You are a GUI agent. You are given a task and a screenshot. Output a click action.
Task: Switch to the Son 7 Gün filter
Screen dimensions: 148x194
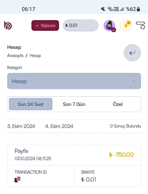[x=74, y=104]
